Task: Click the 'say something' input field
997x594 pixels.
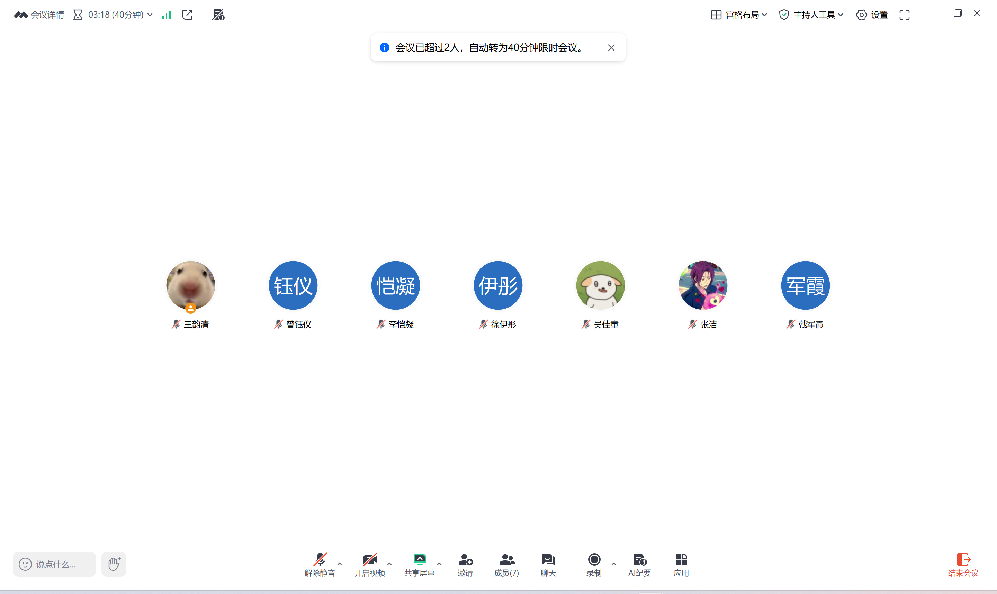Action: pos(55,564)
